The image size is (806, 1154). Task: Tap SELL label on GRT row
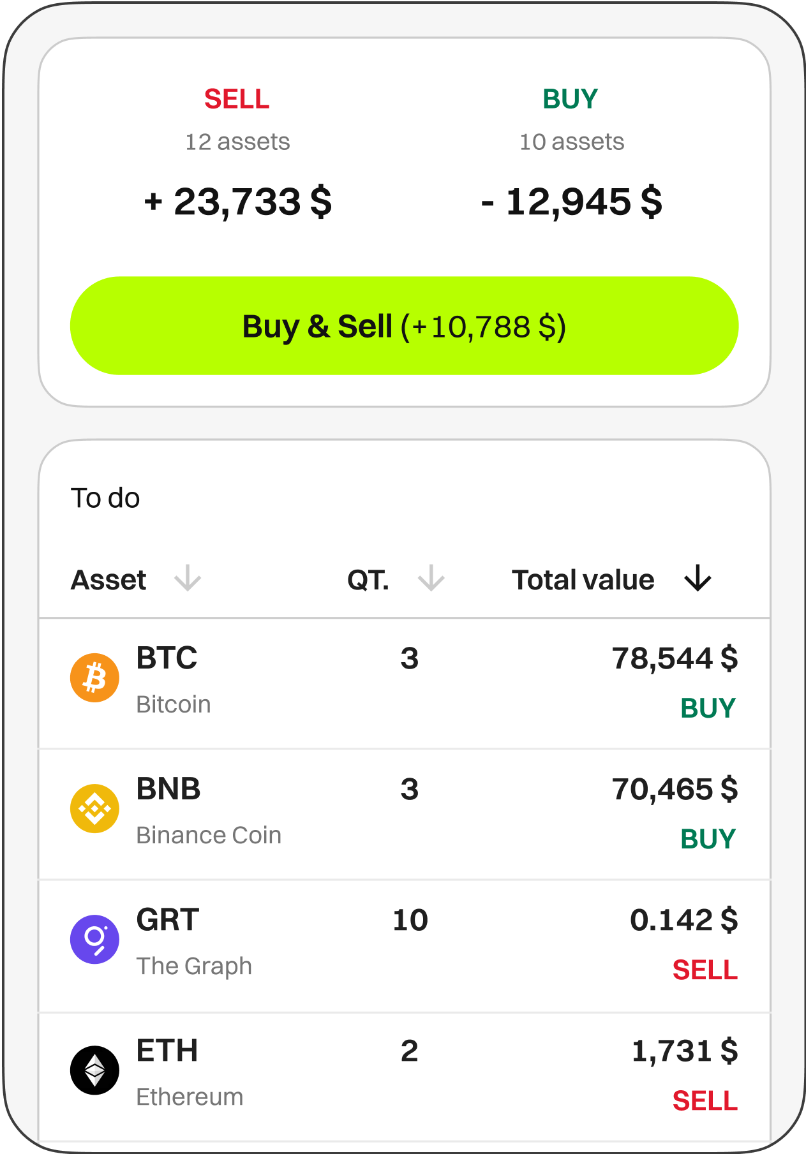[705, 970]
